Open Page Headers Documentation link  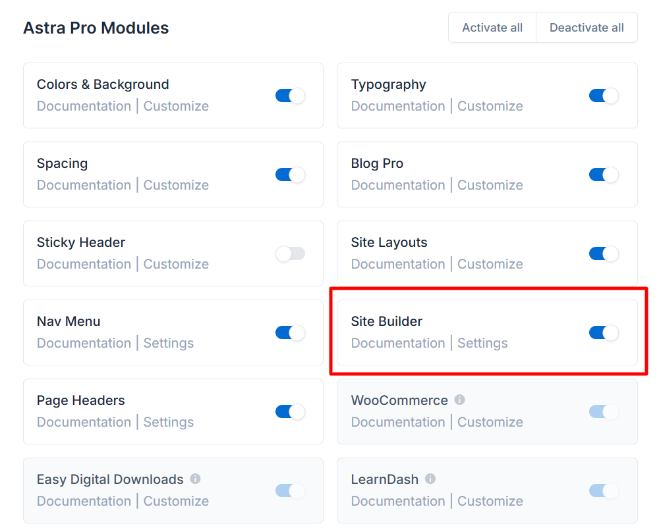[x=84, y=422]
